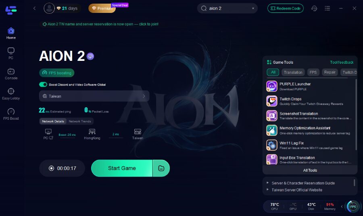
Task: Open Easy Lobby from the sidebar
Action: pyautogui.click(x=11, y=94)
